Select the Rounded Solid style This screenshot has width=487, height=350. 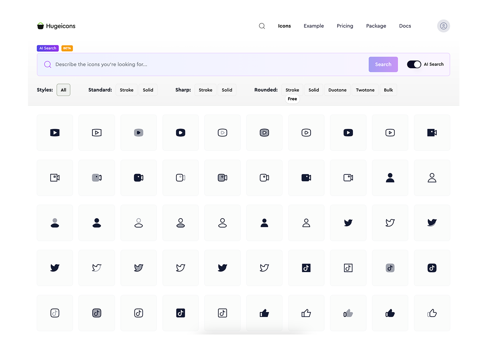[x=314, y=90]
